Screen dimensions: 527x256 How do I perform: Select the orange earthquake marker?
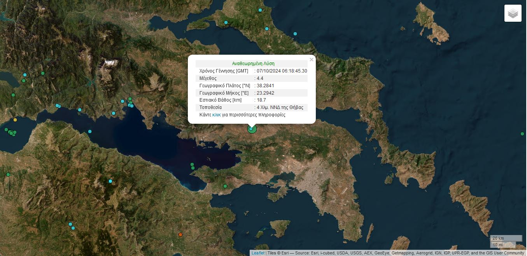(180, 235)
